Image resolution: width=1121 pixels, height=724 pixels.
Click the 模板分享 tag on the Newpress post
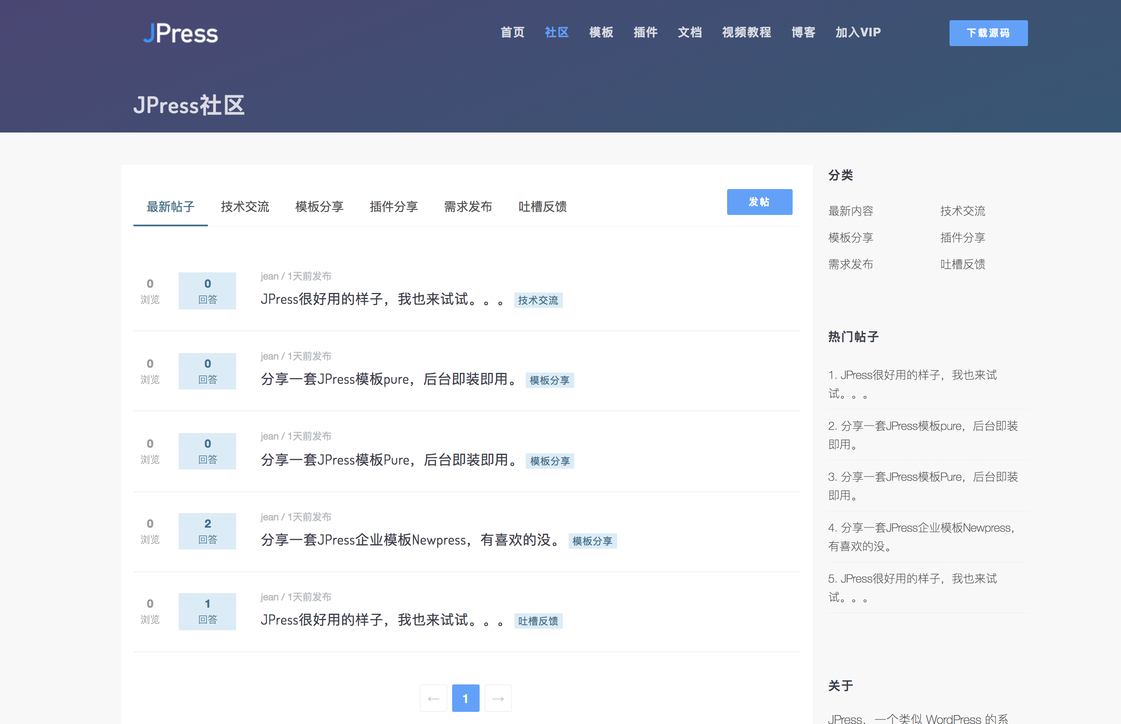click(x=592, y=541)
